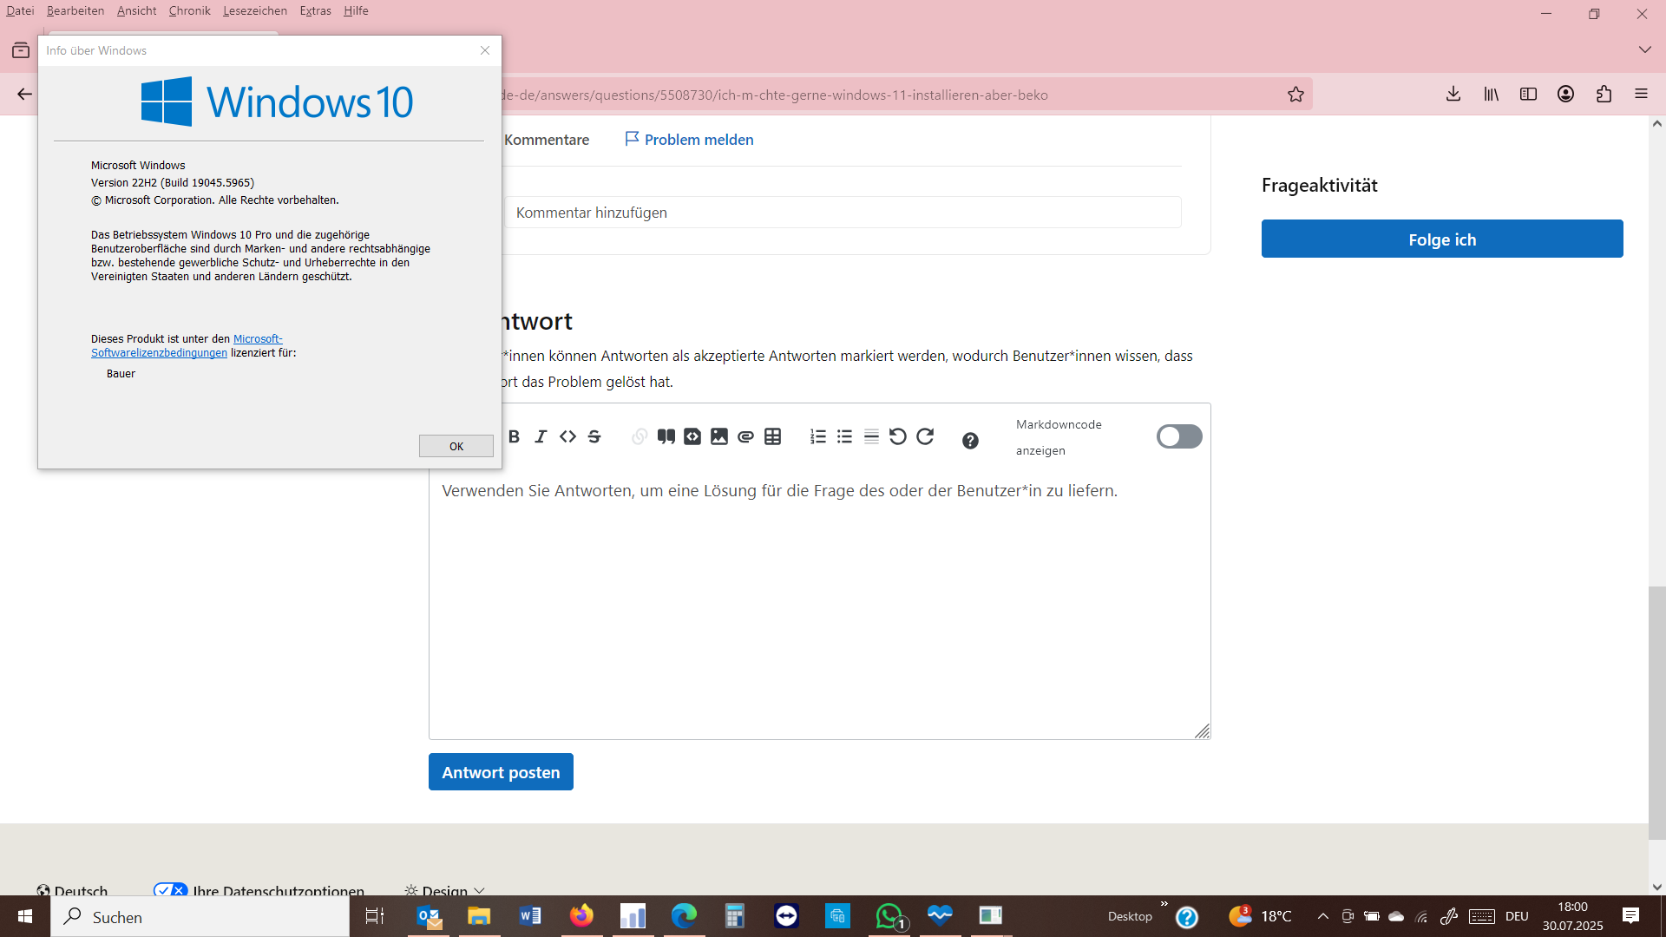Insert an image into the answer
The image size is (1666, 937).
coord(719,436)
